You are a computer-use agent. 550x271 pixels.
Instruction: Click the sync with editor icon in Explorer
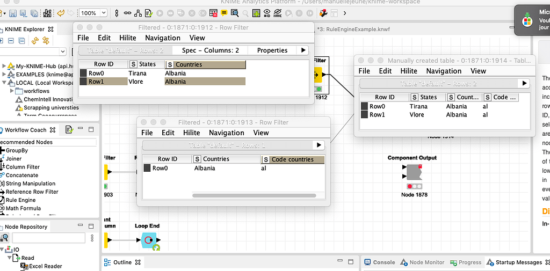tap(46, 41)
